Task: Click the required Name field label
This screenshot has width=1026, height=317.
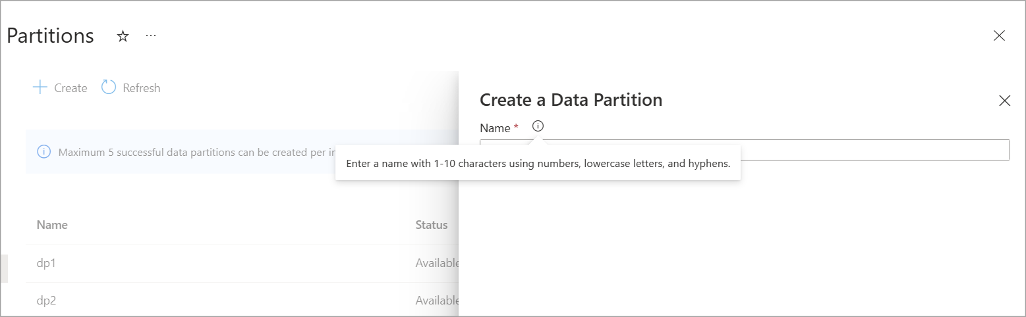Action: (495, 128)
